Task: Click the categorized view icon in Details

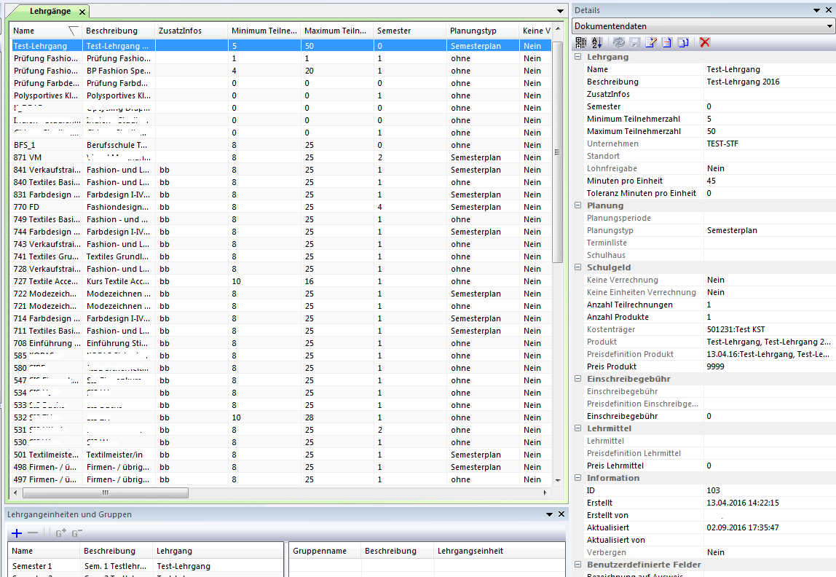Action: coord(581,42)
